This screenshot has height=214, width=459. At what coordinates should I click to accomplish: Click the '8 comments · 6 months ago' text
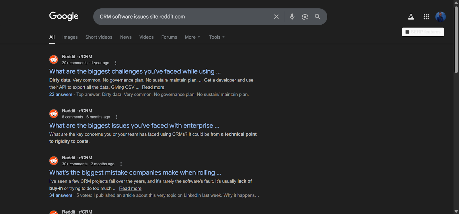(x=86, y=117)
